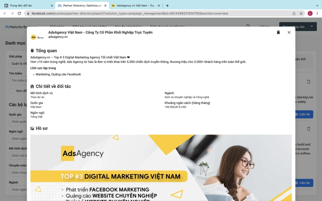Open a new browser tab
322x201 pixels.
(x=167, y=6)
